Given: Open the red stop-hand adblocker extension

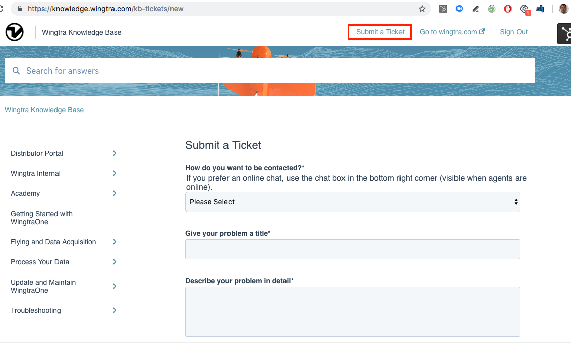Looking at the screenshot, I should coord(507,8).
